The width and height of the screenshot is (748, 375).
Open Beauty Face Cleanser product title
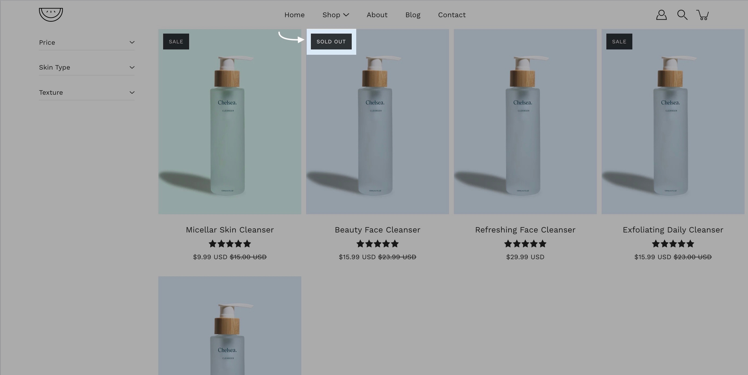[378, 230]
